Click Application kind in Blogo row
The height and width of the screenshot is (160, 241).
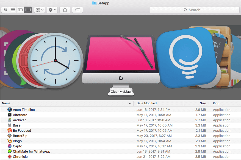(222, 141)
